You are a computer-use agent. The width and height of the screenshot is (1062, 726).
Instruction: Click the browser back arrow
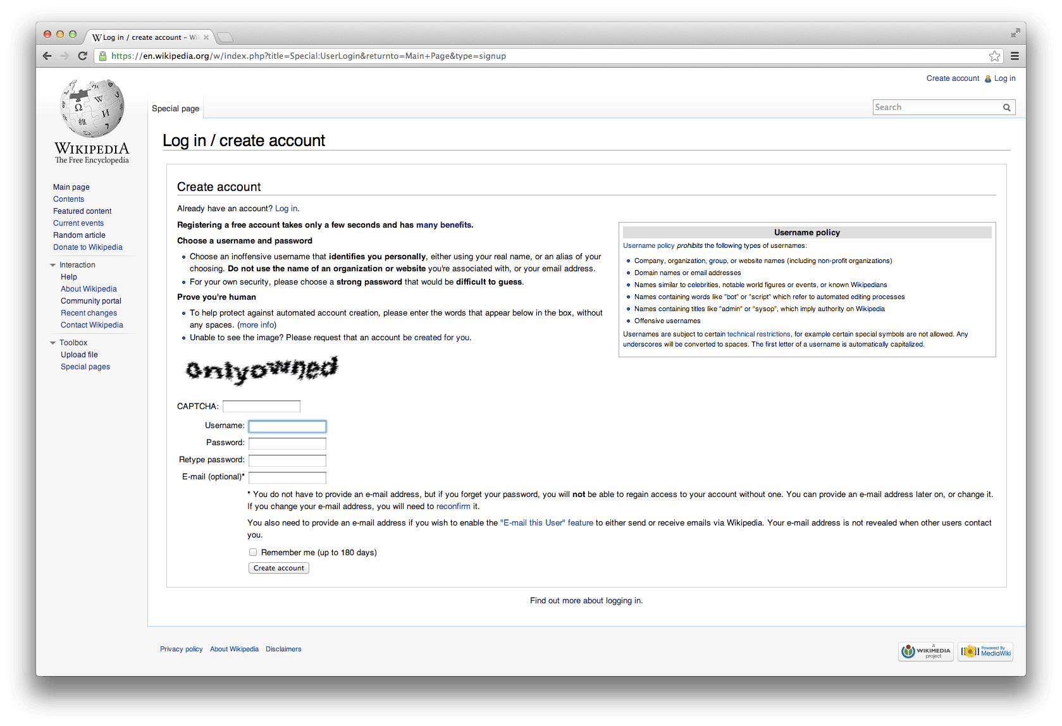point(47,56)
